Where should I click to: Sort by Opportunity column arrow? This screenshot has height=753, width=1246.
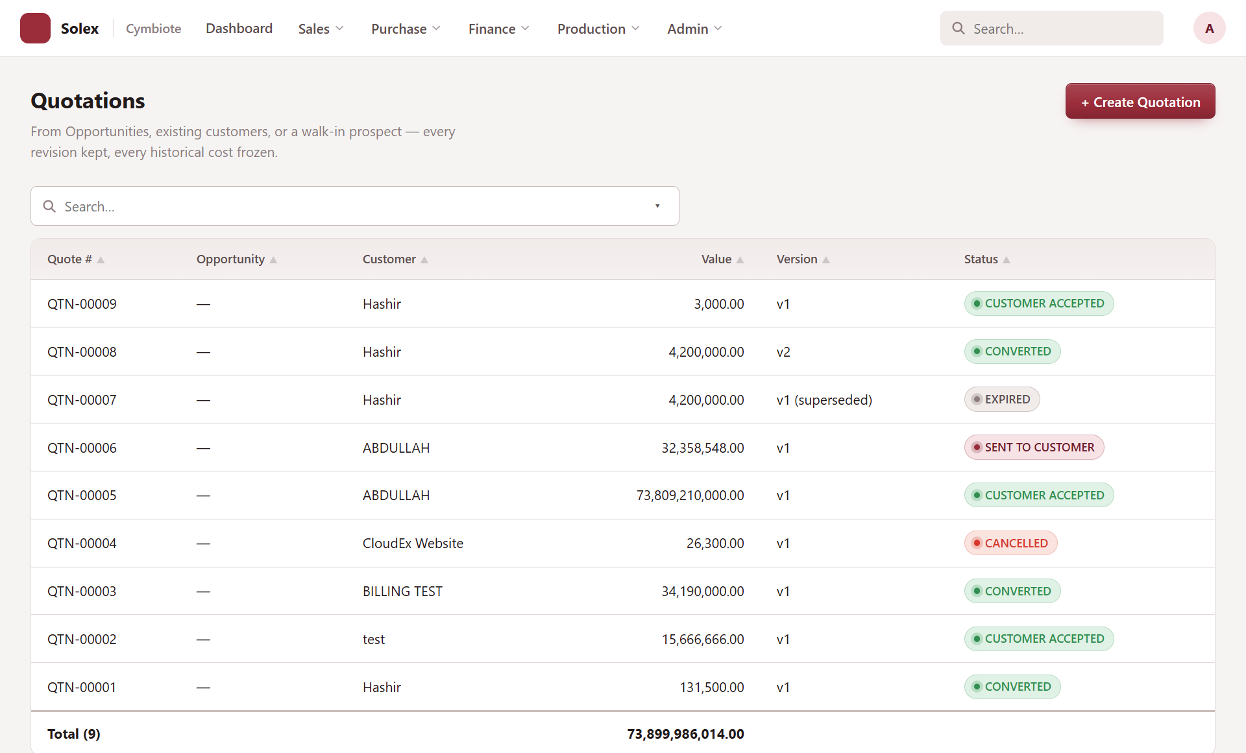(273, 259)
